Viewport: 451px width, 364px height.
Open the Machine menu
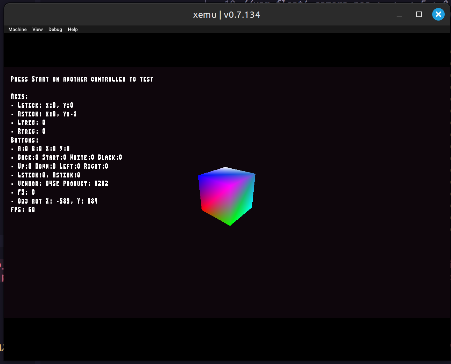point(17,30)
